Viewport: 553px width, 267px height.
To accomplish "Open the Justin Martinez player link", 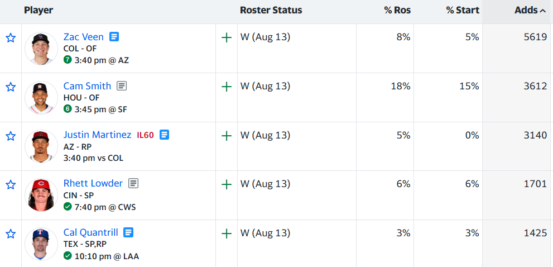I will 97,135.
